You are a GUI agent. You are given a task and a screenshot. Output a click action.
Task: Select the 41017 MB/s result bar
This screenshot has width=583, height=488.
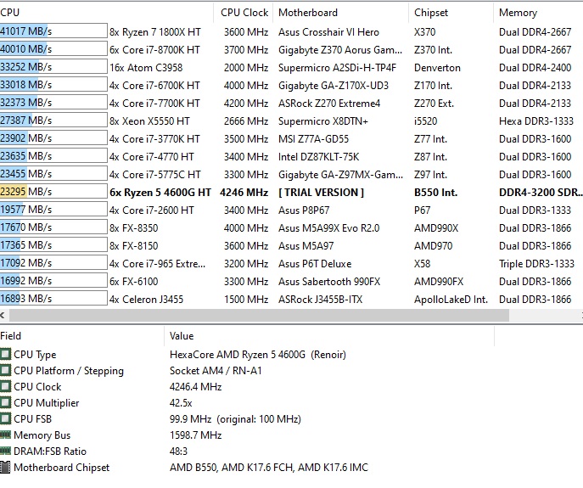(53, 31)
